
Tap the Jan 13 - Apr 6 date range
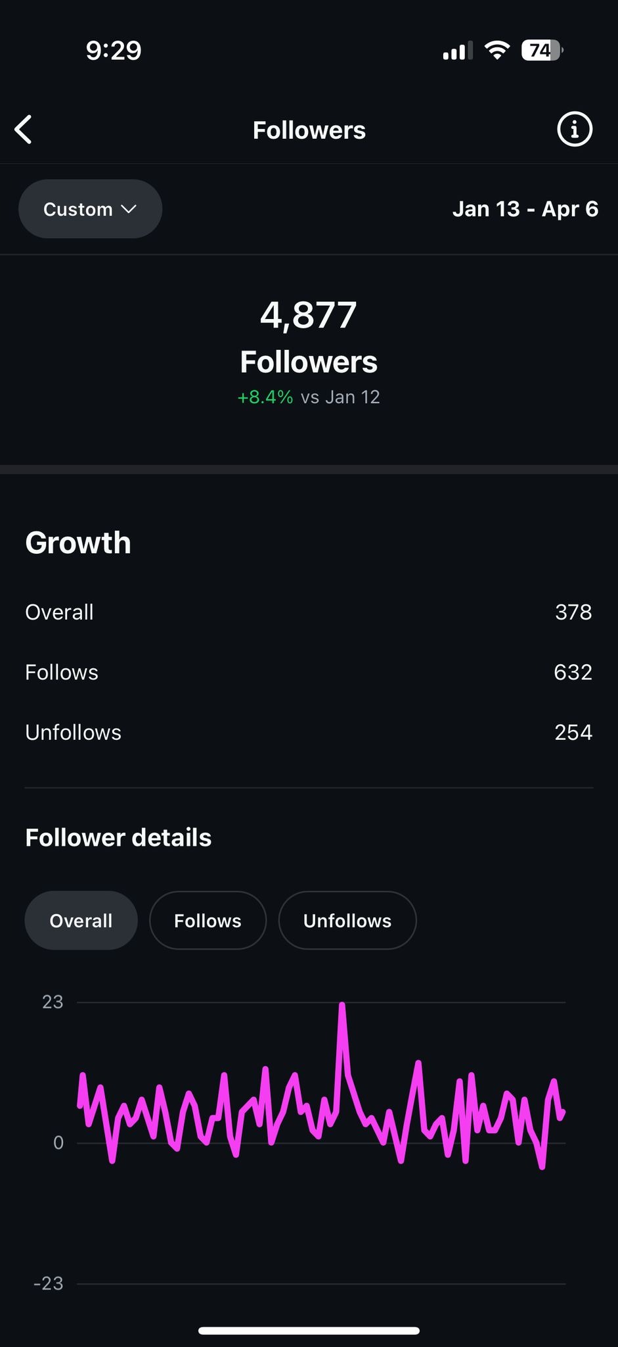(525, 209)
